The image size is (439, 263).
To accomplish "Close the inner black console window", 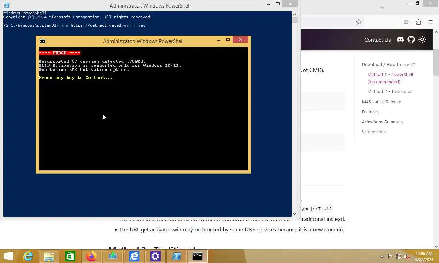I will point(240,40).
